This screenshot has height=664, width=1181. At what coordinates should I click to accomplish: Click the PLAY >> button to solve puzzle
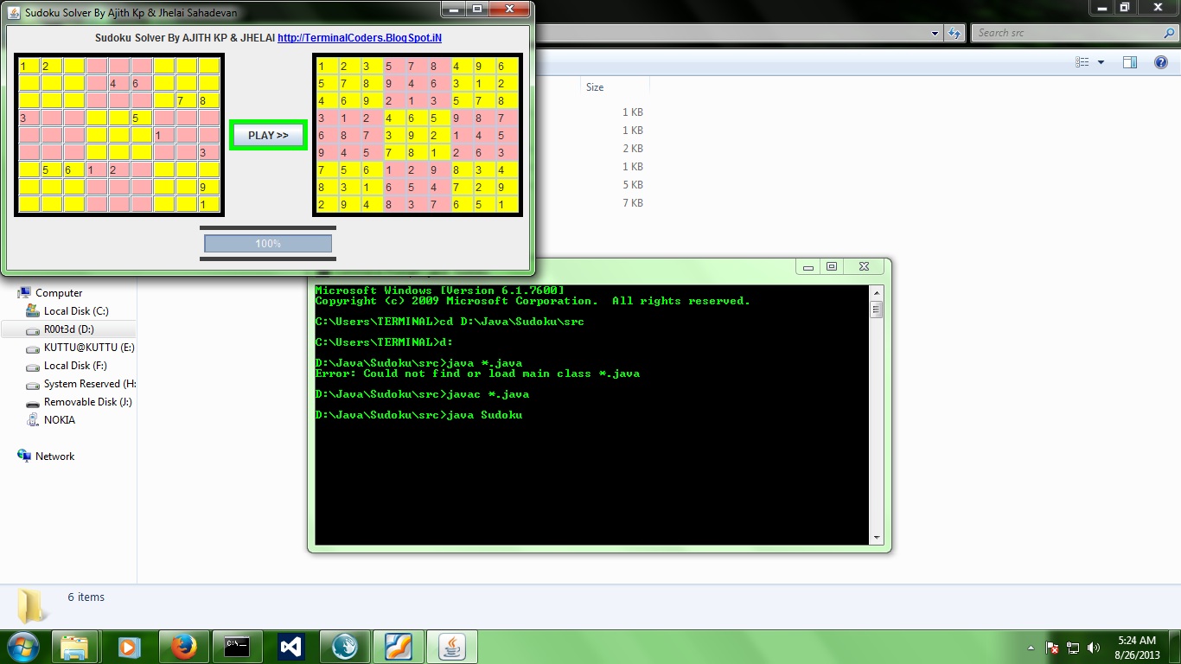(268, 135)
